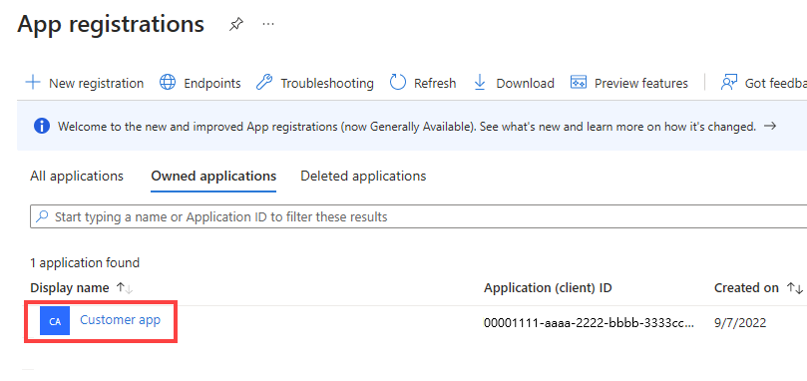Click the 00001111-aaaa-2222 client ID cell

(589, 323)
